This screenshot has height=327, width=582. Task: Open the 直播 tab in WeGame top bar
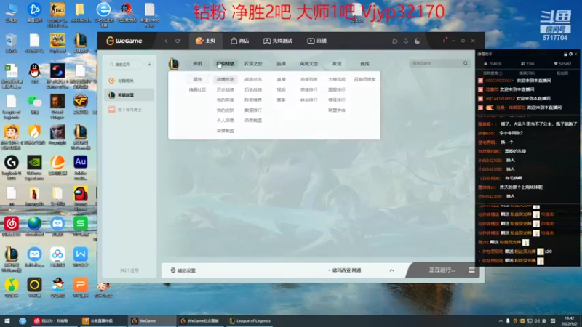point(317,41)
